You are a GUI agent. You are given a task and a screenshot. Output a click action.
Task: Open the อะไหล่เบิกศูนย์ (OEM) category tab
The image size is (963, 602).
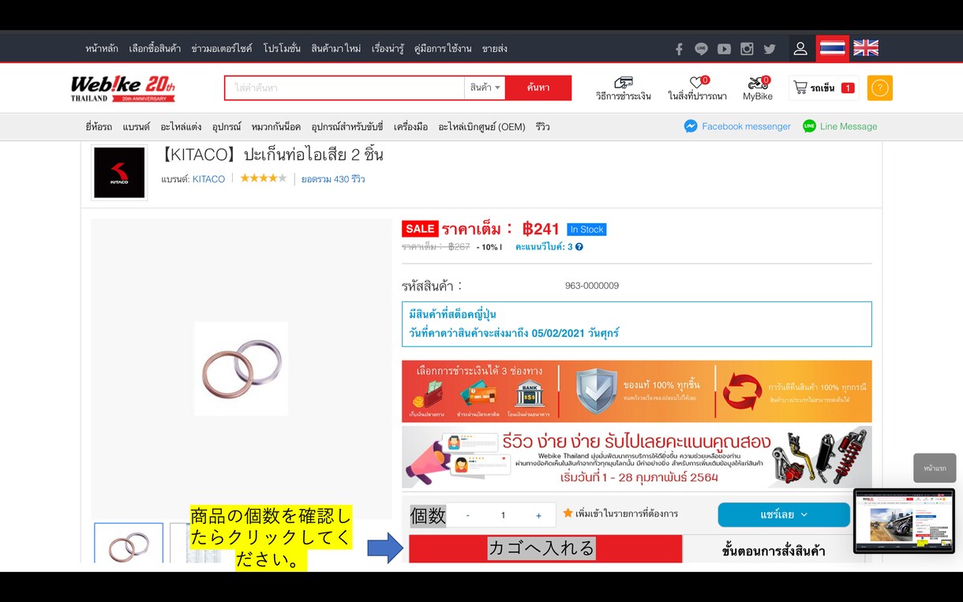pos(481,127)
